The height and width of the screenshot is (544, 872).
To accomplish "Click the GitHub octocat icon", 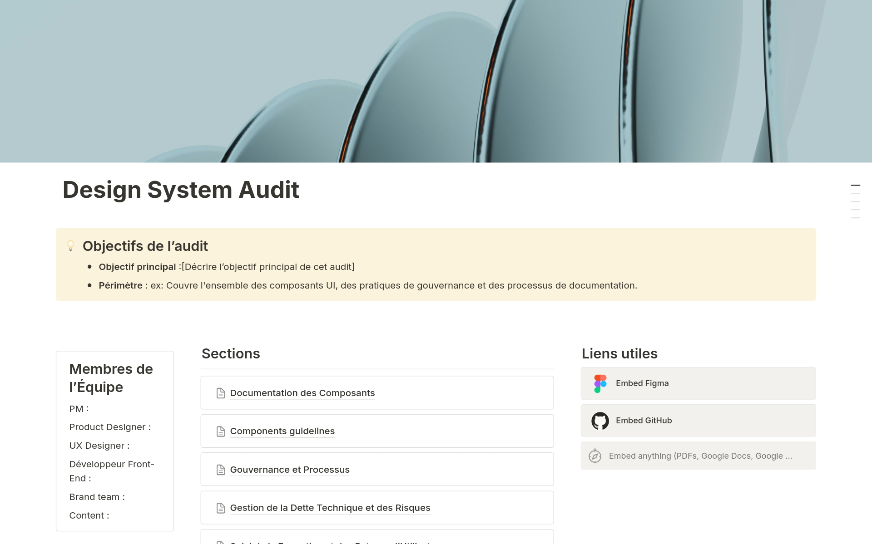I will point(600,421).
